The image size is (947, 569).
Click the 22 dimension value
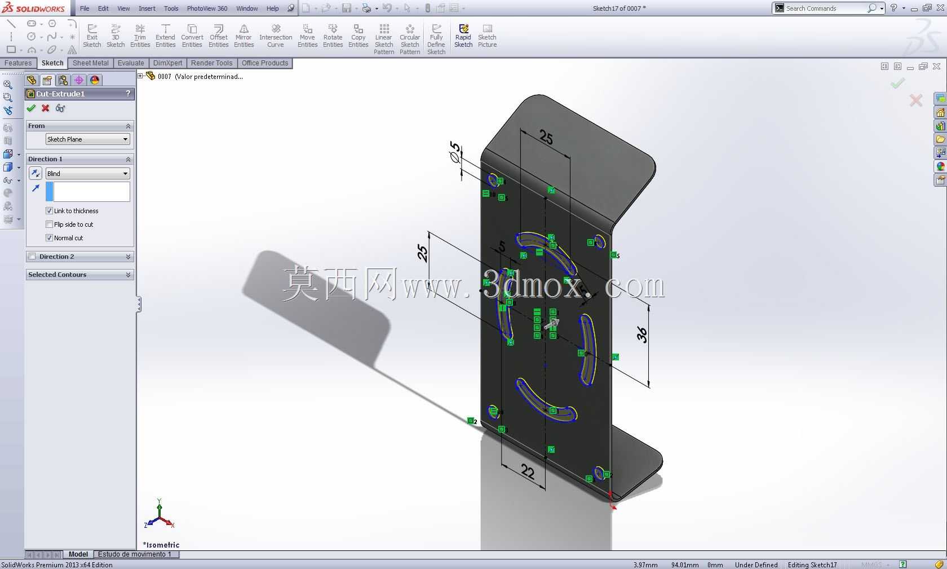528,471
